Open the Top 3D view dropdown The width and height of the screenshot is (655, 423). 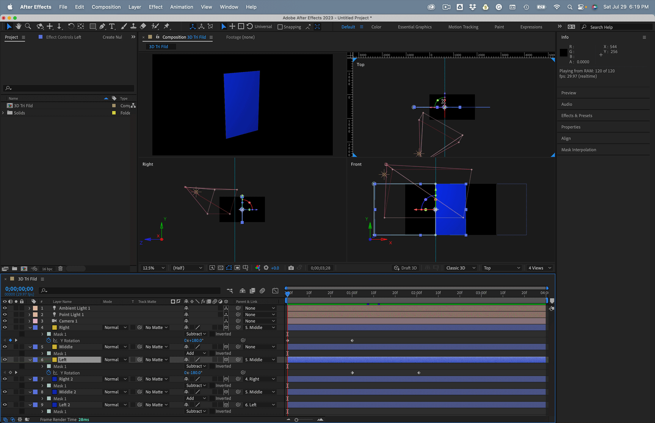502,268
